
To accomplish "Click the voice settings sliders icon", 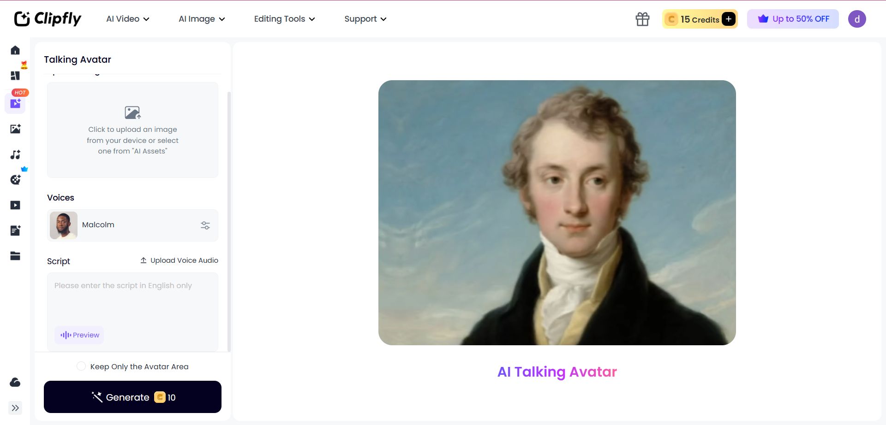I will coord(205,225).
